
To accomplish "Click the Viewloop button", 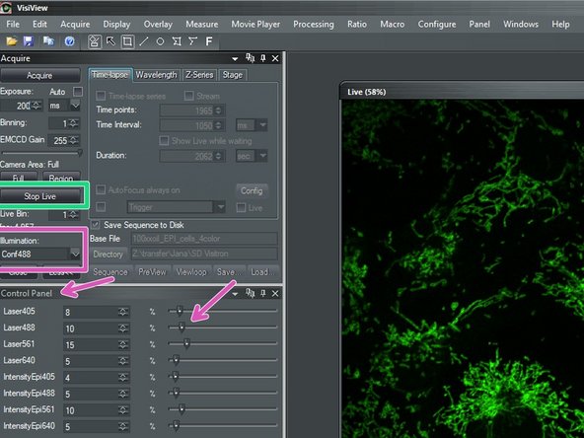I will tap(191, 272).
